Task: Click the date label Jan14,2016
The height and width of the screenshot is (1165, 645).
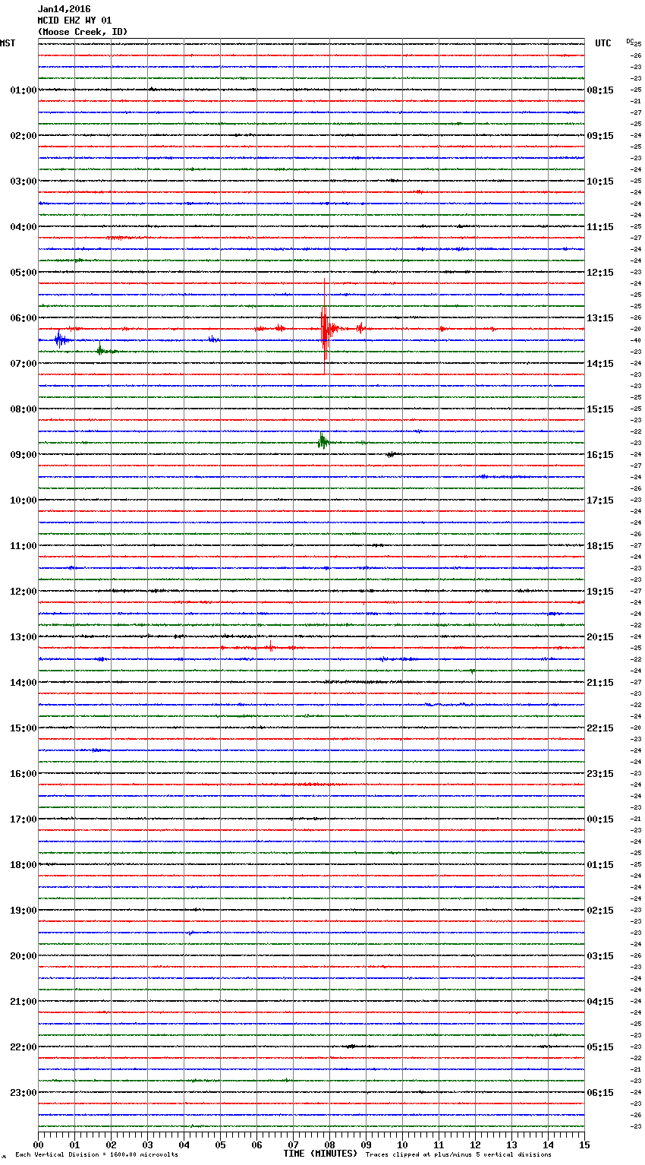Action: pos(64,9)
